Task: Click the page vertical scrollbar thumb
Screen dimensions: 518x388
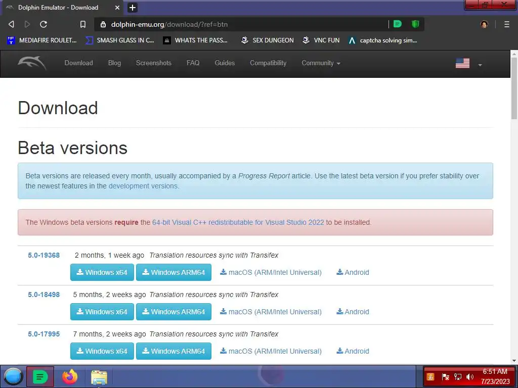Action: coord(514,87)
